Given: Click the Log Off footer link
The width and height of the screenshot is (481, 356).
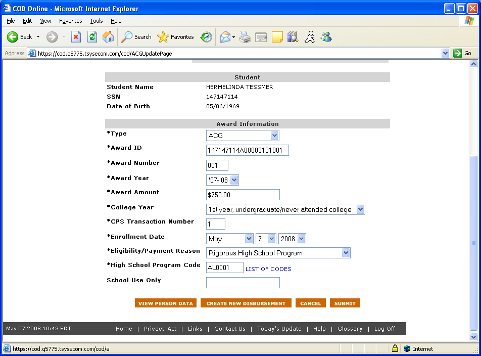Looking at the screenshot, I should 384,329.
